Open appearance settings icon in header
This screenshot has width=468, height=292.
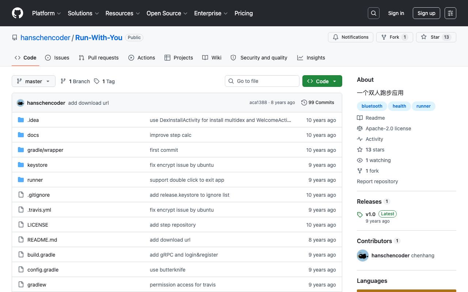click(450, 13)
